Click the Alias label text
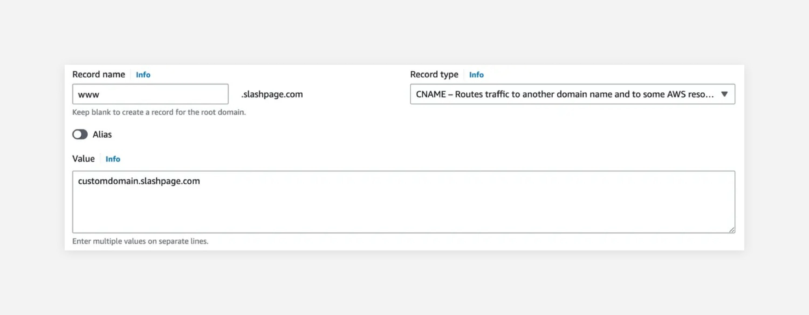 pyautogui.click(x=102, y=134)
